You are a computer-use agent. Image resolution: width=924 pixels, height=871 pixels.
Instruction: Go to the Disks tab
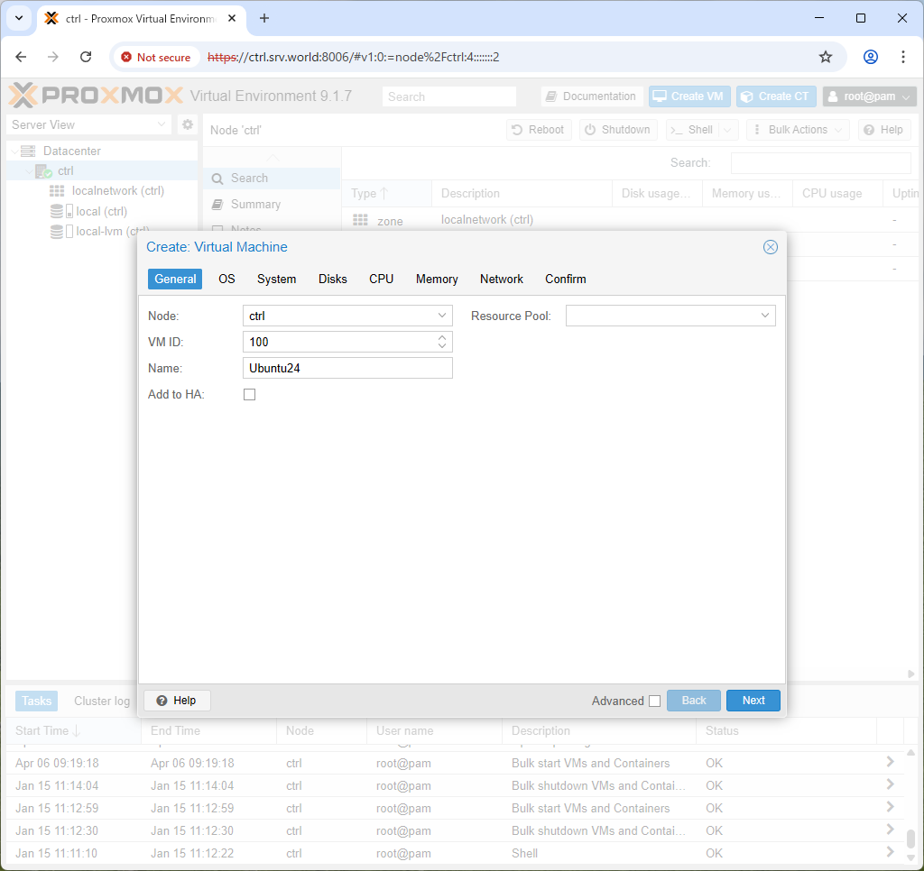pyautogui.click(x=333, y=280)
